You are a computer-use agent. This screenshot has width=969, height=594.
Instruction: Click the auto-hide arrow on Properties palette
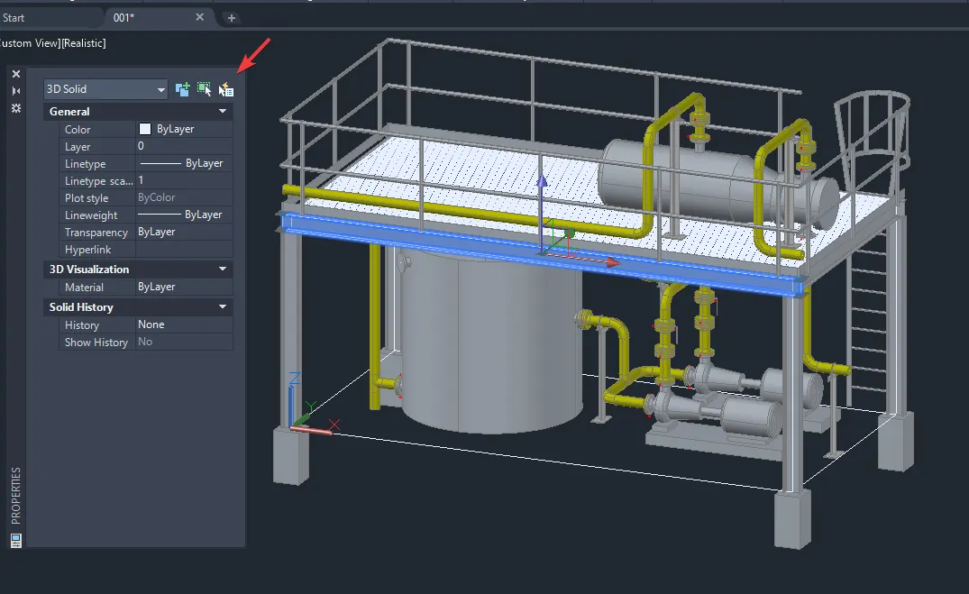click(14, 90)
